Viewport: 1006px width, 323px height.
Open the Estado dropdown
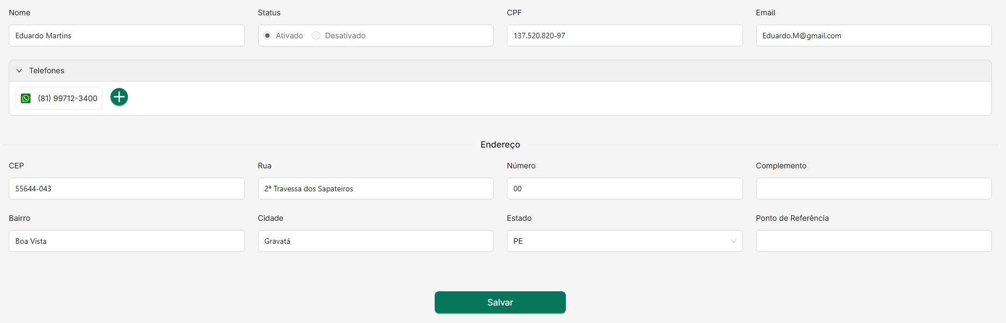coord(624,241)
